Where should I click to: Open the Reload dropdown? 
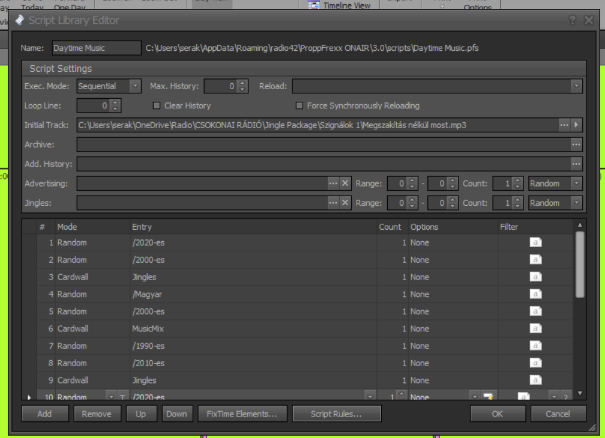(576, 86)
